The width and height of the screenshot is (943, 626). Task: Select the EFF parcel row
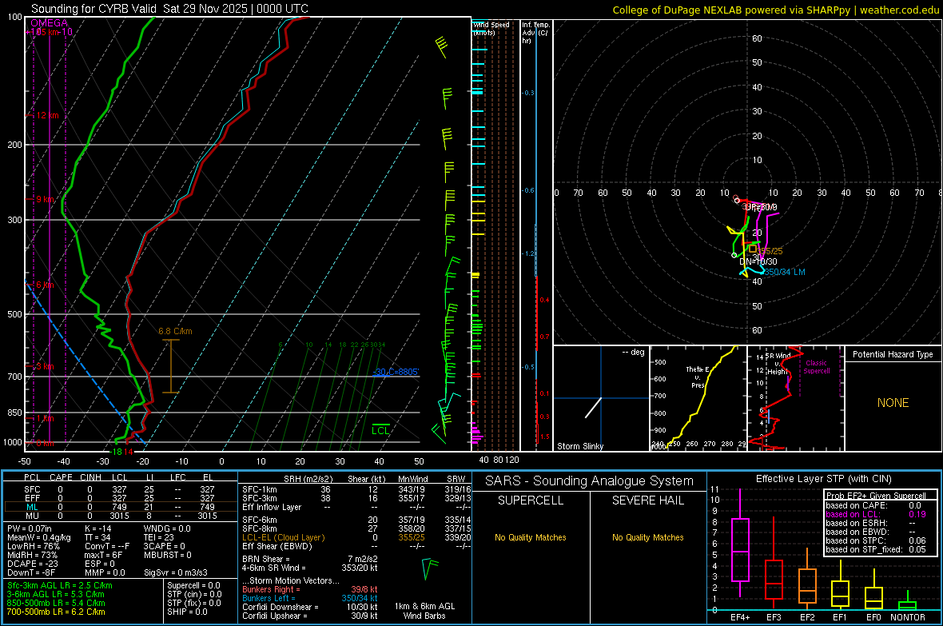click(x=119, y=498)
